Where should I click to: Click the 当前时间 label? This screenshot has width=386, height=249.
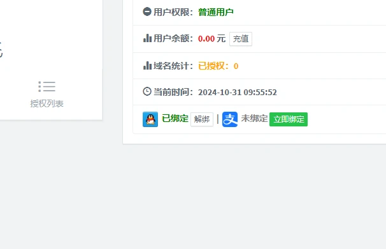coord(173,92)
